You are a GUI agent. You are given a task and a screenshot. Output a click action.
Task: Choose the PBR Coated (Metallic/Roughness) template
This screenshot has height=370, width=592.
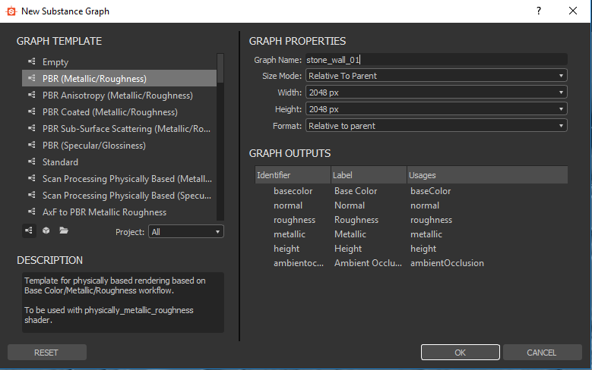tap(119, 112)
